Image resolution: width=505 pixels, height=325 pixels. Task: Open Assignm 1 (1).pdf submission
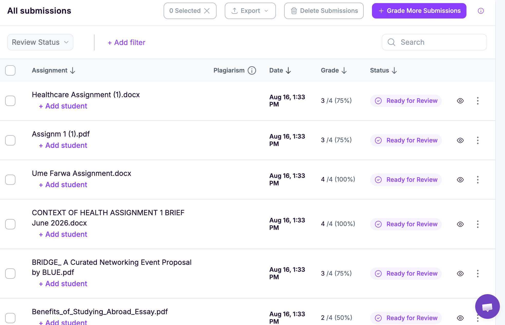pos(61,134)
